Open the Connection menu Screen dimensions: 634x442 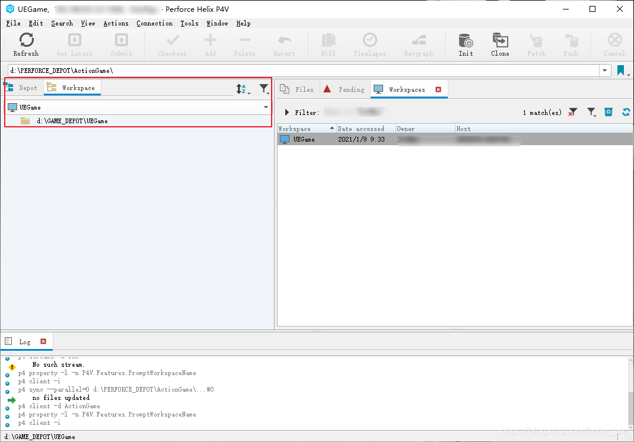click(x=154, y=24)
